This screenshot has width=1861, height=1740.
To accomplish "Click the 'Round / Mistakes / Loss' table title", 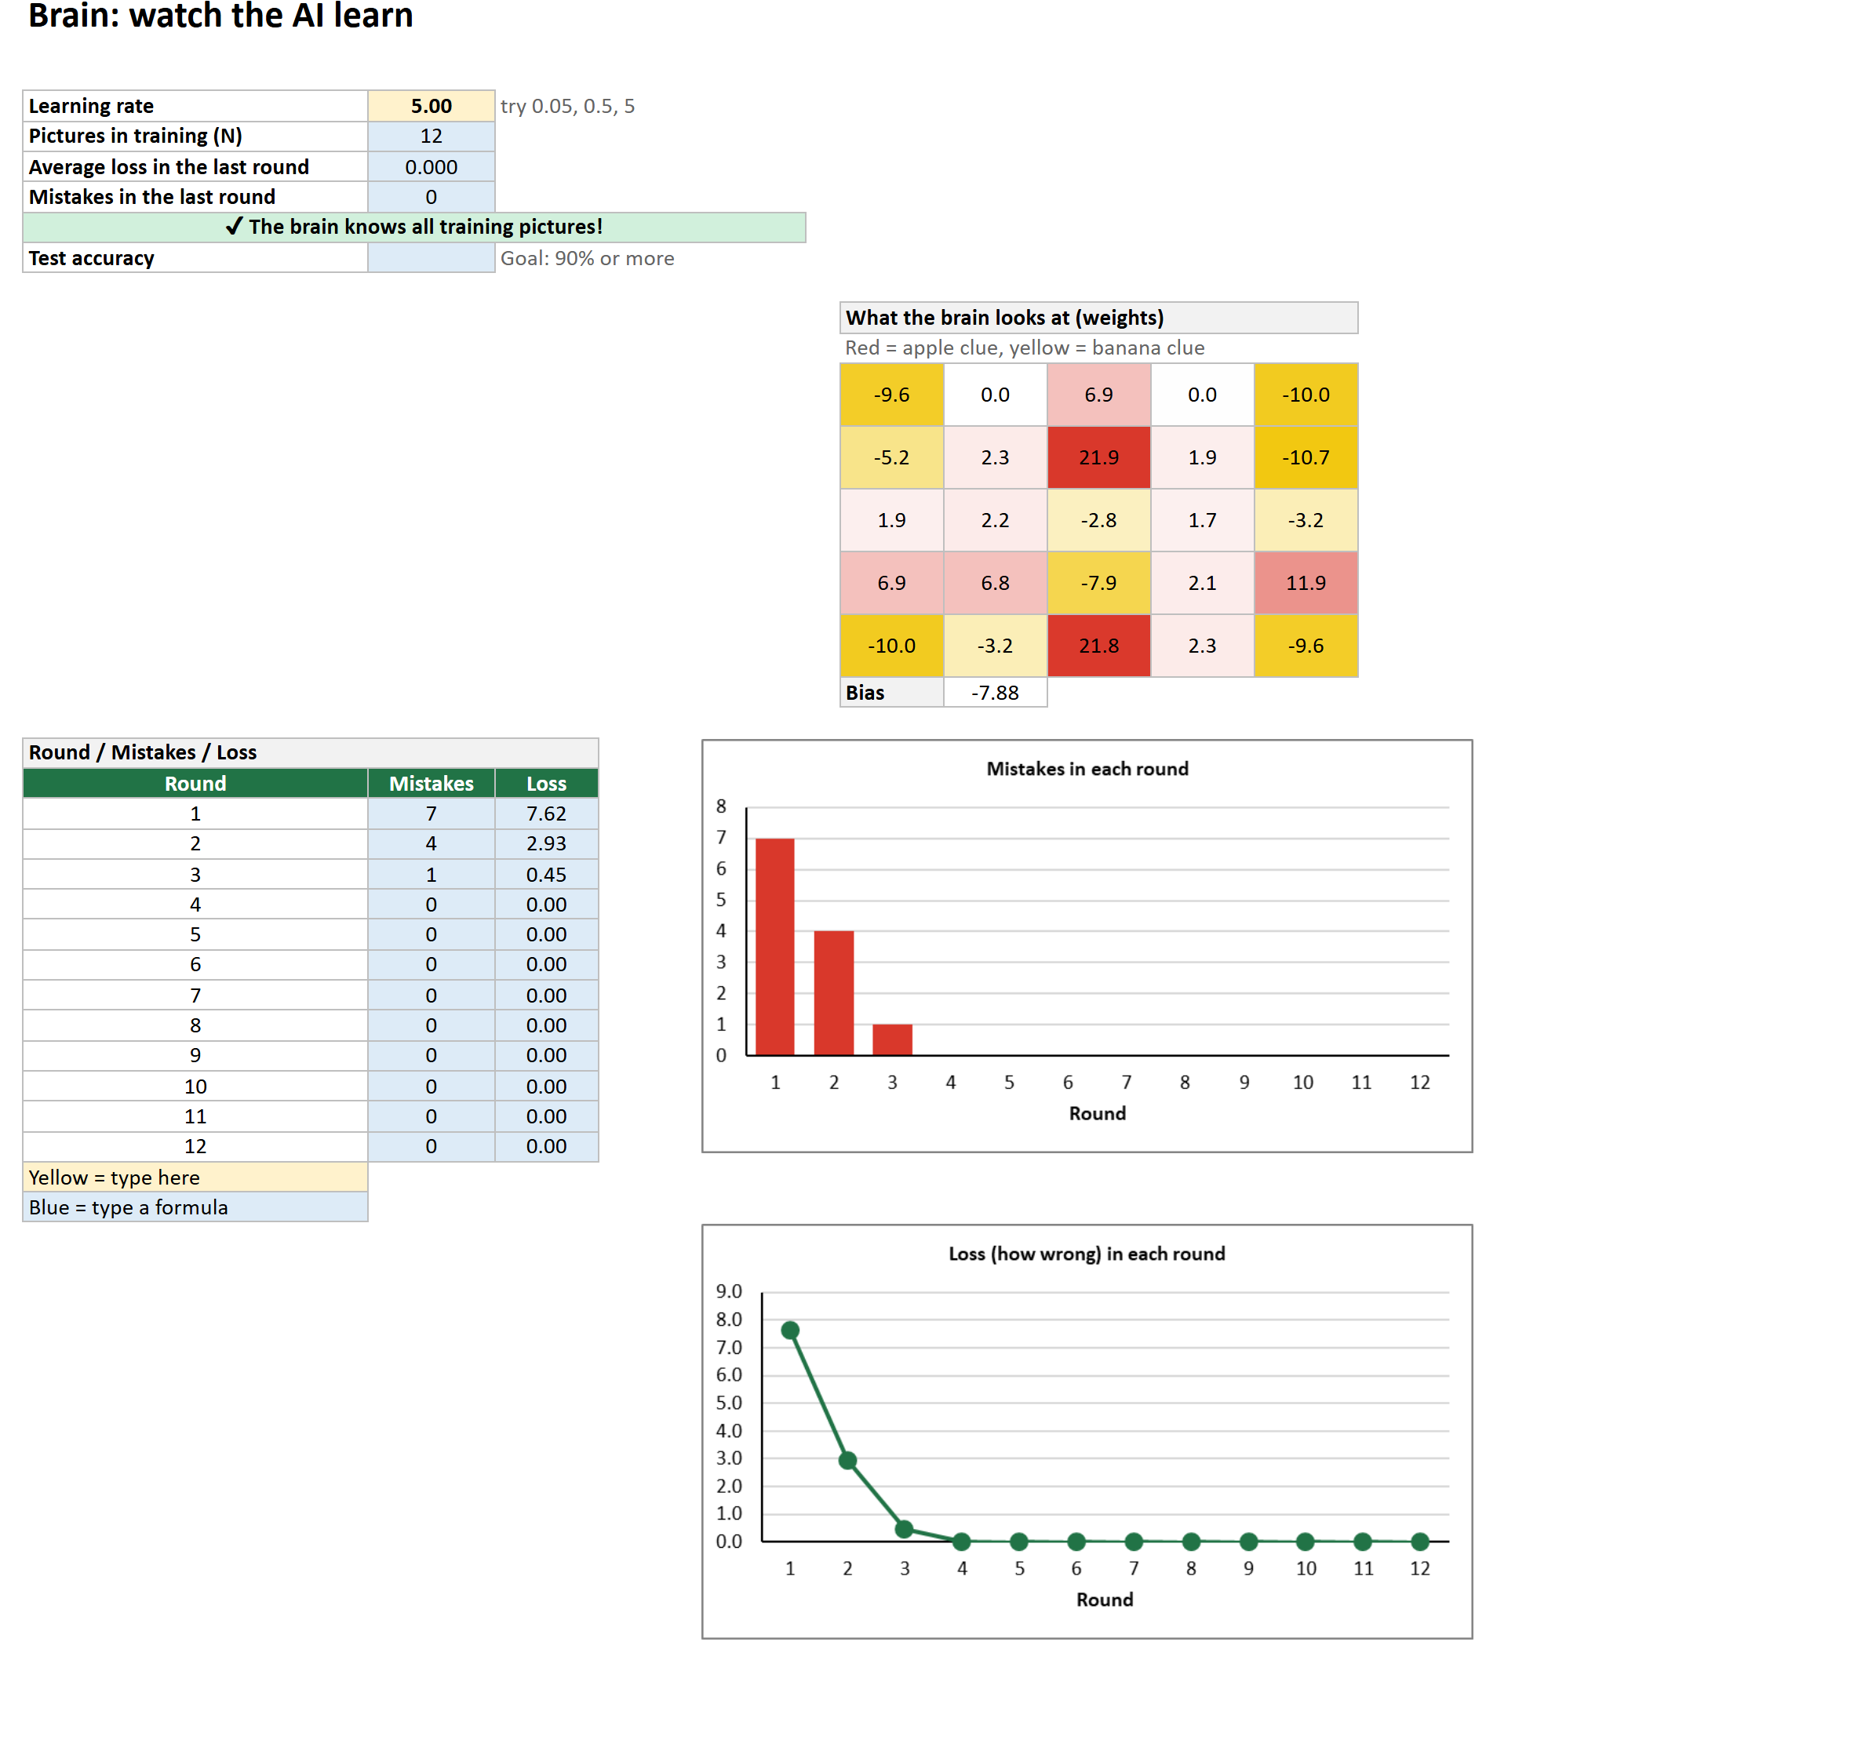I will click(310, 752).
